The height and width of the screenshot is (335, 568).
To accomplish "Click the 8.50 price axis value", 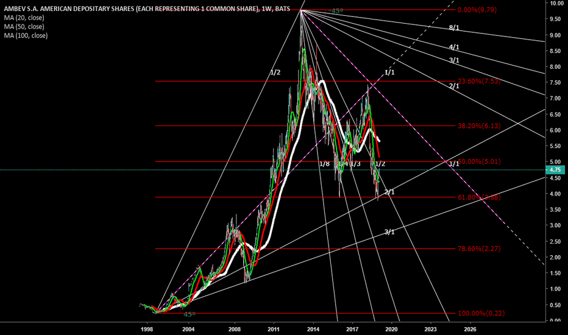I will (556, 51).
